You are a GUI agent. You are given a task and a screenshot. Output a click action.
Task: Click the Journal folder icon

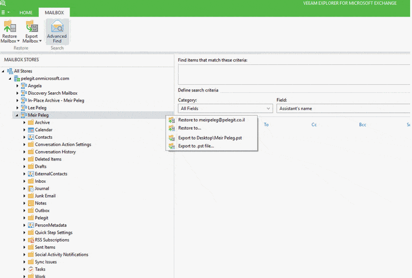pos(31,188)
